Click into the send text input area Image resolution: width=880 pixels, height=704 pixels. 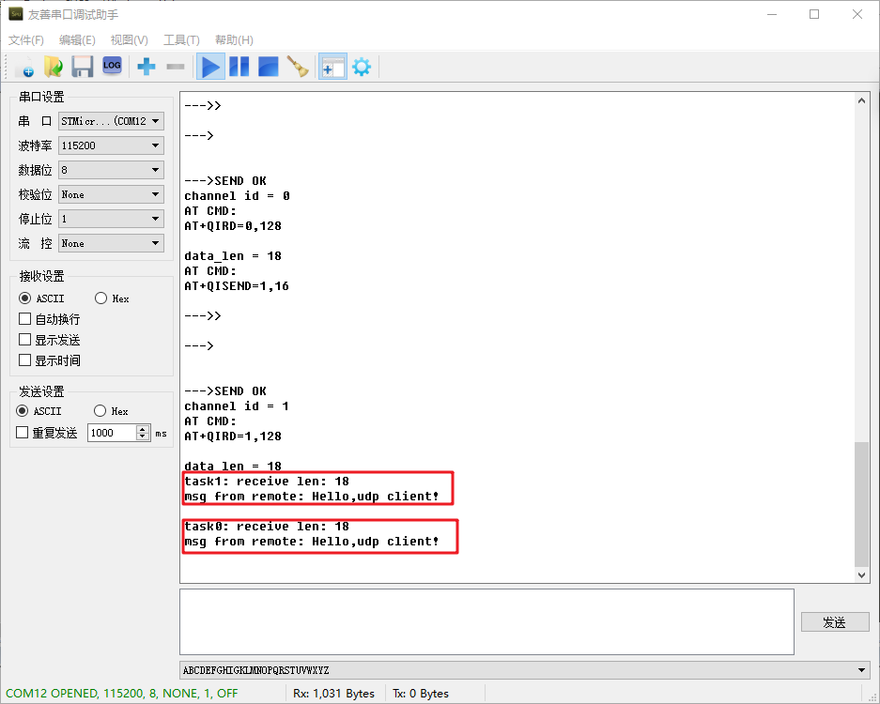pos(486,621)
